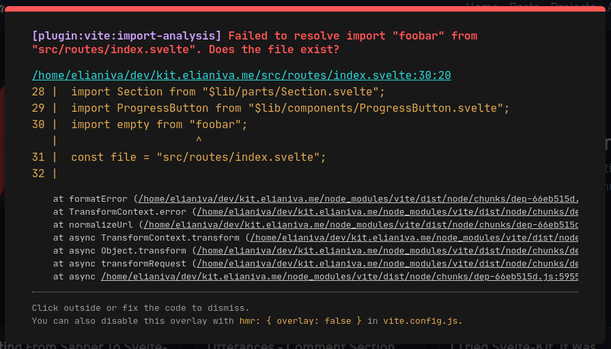611x349 pixels.
Task: Click the ProgressButton import code line
Action: click(x=290, y=108)
